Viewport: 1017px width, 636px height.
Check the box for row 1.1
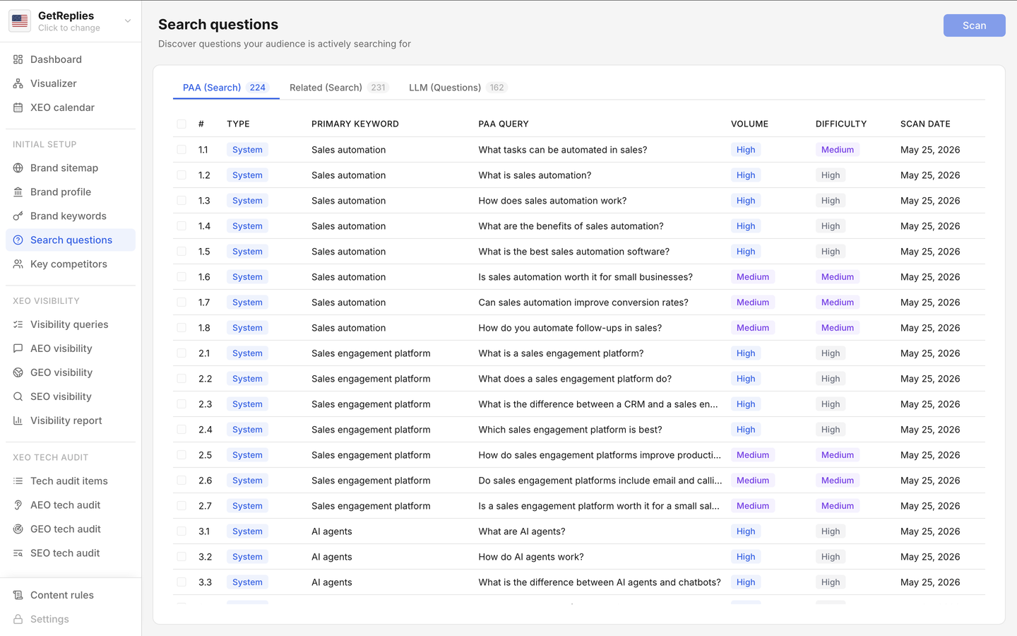coord(182,150)
